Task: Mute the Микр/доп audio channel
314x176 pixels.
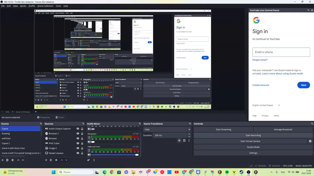Action: (x=89, y=142)
